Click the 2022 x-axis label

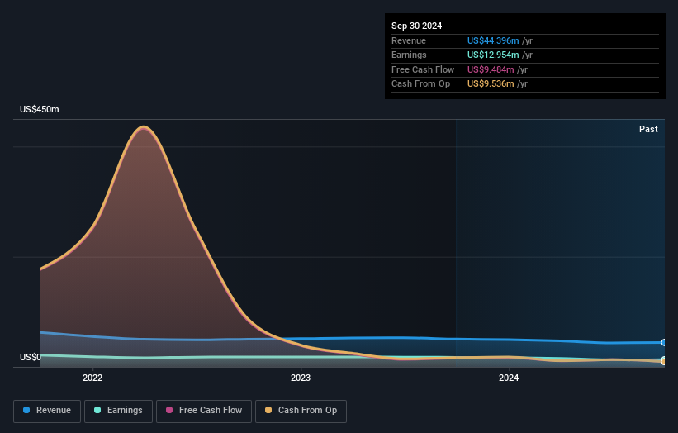tap(92, 378)
